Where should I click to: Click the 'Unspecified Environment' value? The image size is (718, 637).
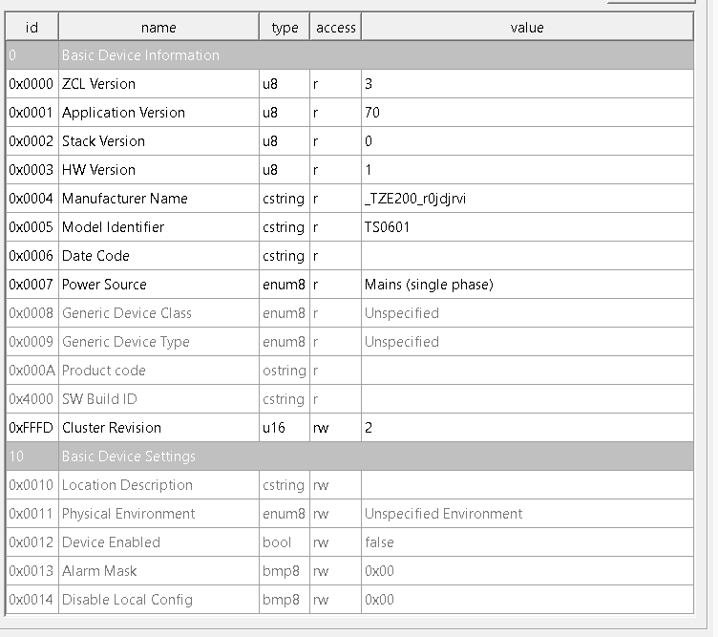pyautogui.click(x=443, y=514)
